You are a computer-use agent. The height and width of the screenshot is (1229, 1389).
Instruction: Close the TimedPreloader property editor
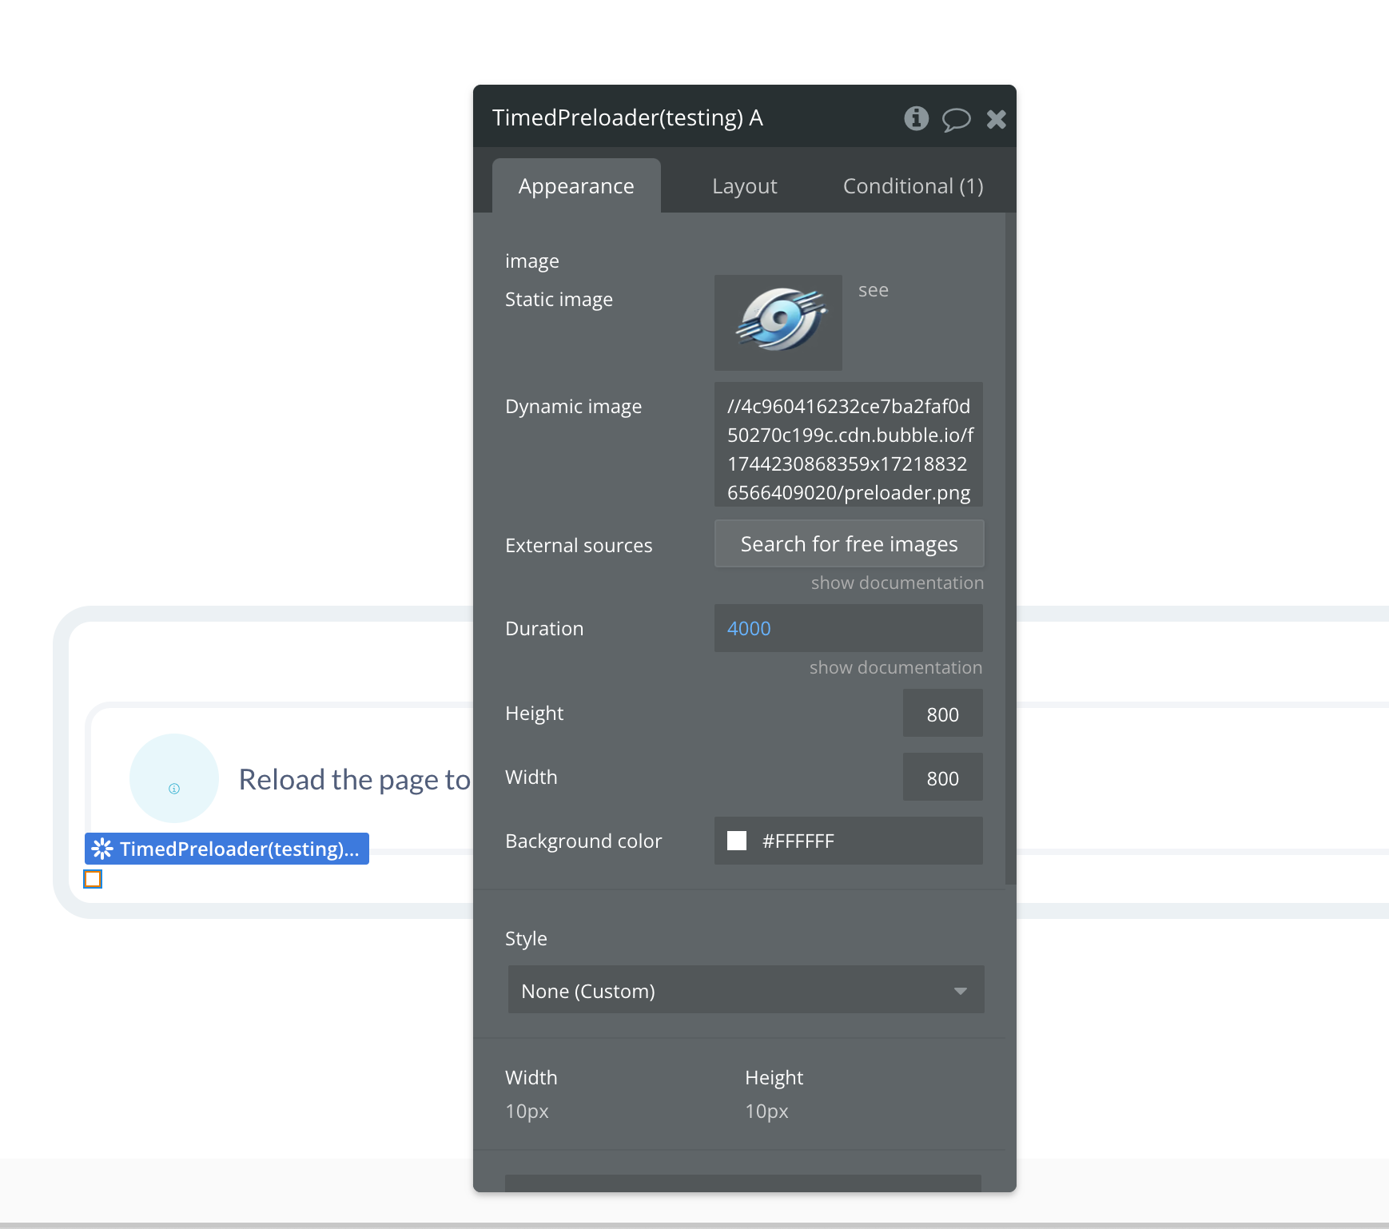996,119
